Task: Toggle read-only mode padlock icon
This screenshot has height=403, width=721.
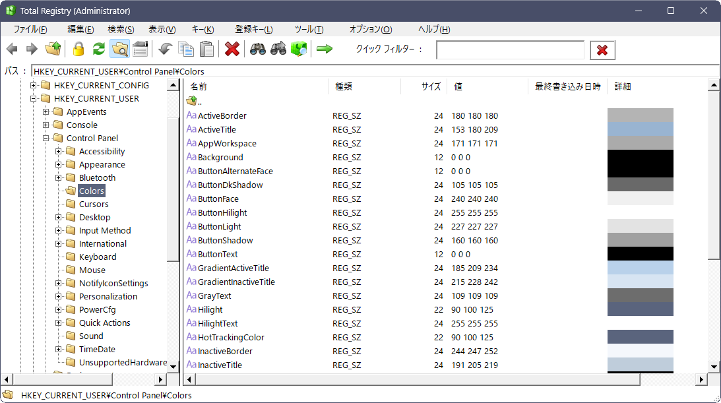Action: coord(78,49)
